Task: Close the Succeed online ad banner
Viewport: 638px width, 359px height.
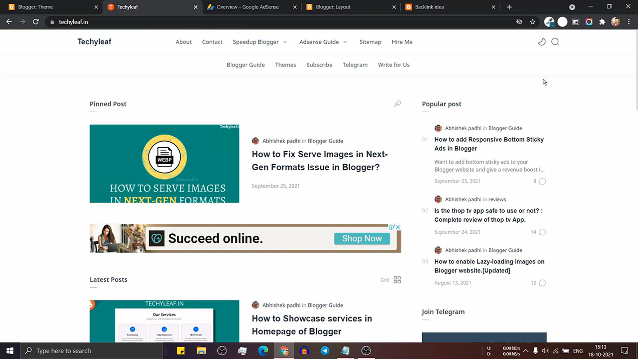Action: pyautogui.click(x=398, y=227)
